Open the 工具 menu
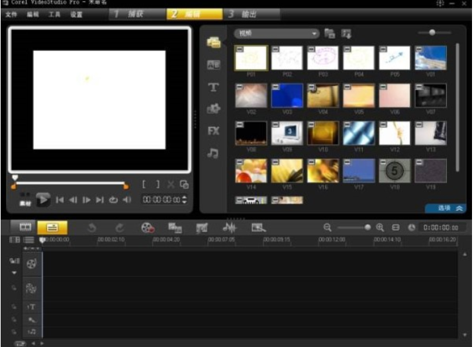Screen dimensions: 474x347 [x=54, y=14]
